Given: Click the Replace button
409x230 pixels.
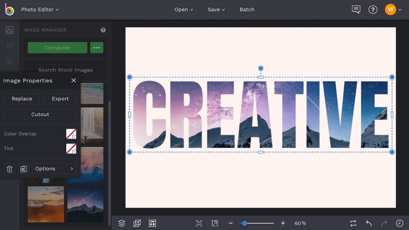Looking at the screenshot, I should (22, 99).
